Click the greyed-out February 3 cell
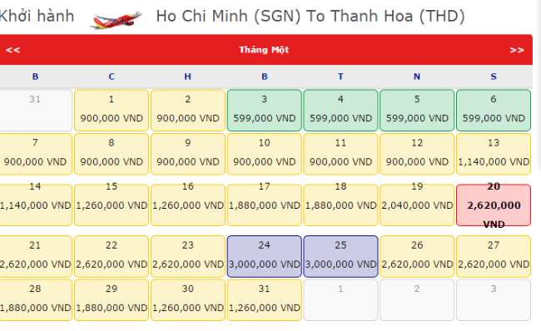Image resolution: width=541 pixels, height=331 pixels. point(494,300)
